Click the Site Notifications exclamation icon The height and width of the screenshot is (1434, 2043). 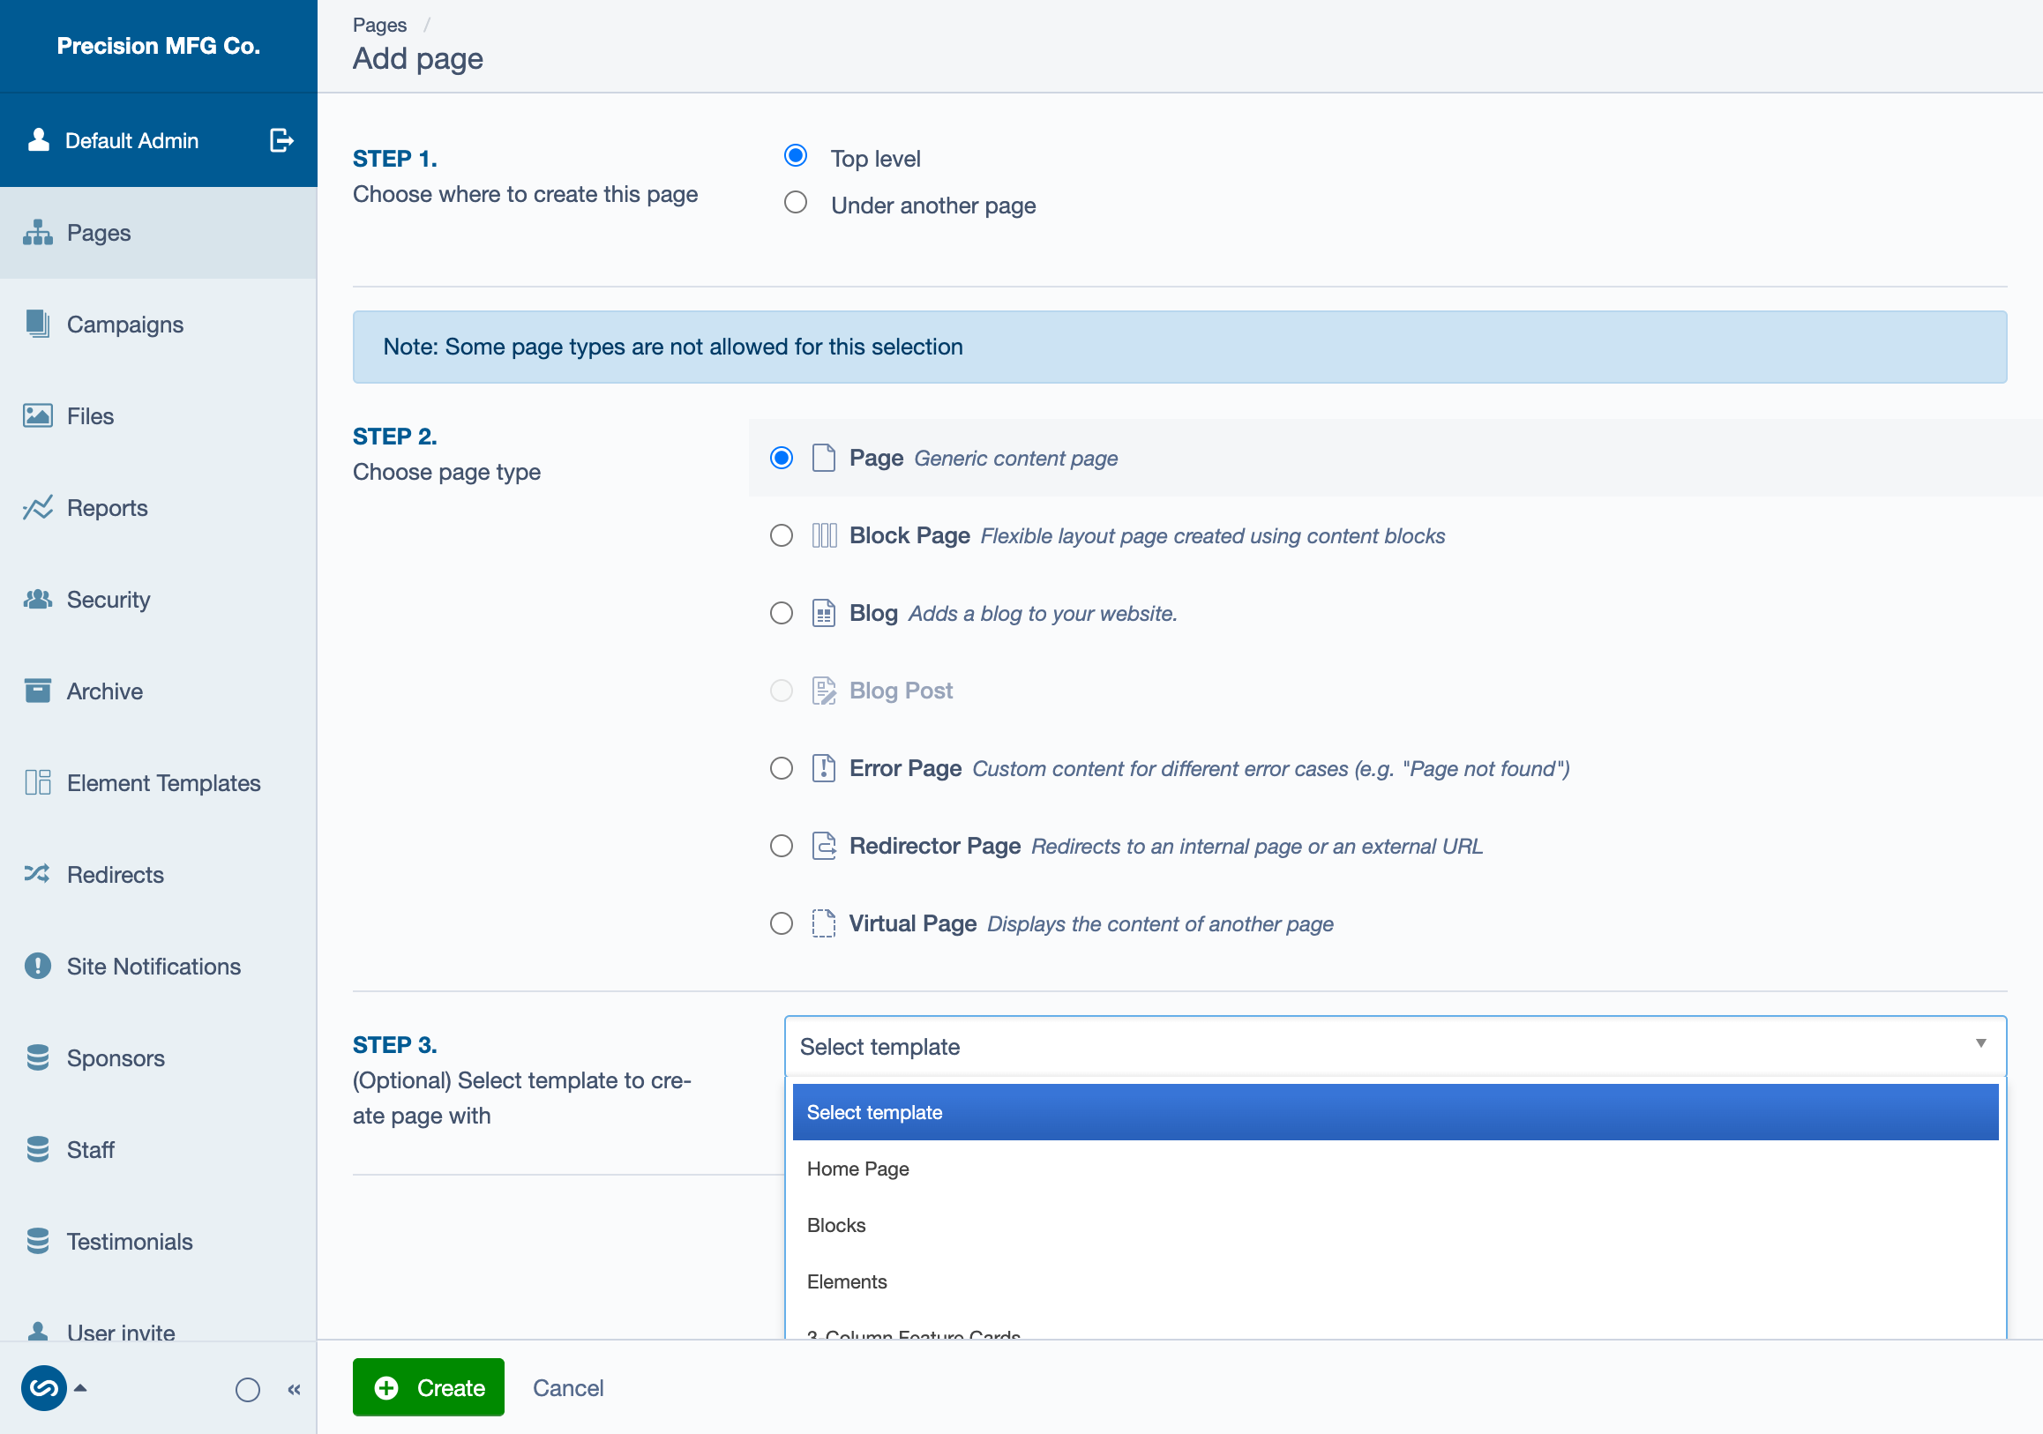37,965
